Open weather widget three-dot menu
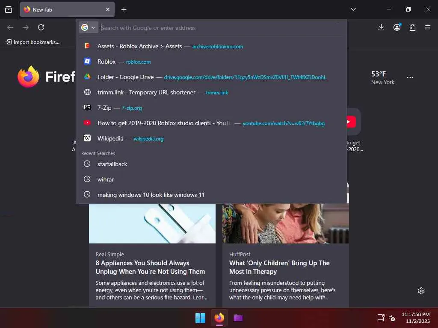Viewport: 438px width, 328px height. click(410, 78)
